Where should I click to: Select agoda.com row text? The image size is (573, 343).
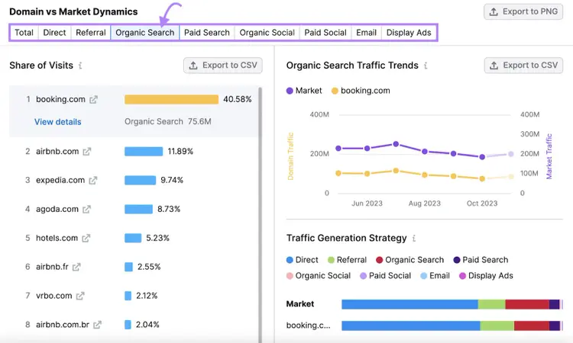click(x=57, y=209)
